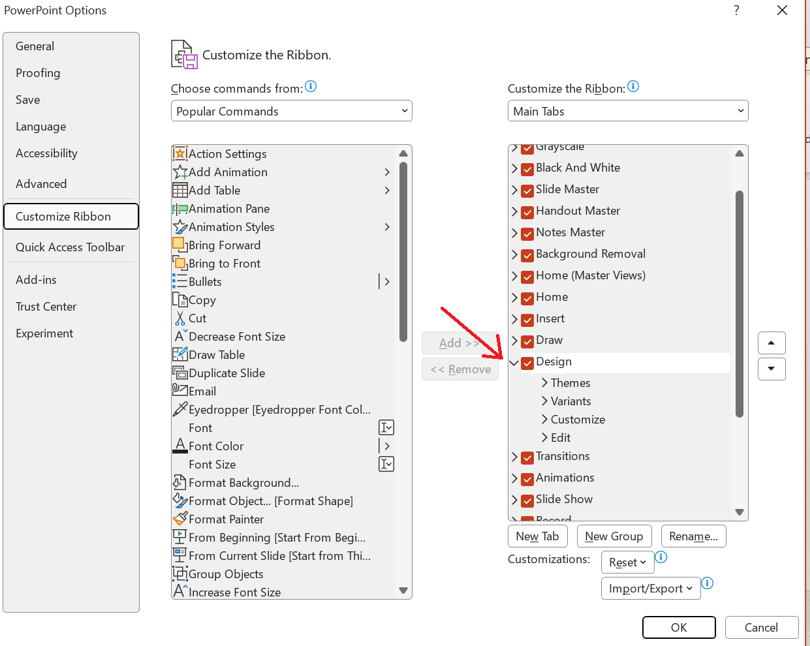This screenshot has height=646, width=810.
Task: Go to the Advanced options category
Action: coord(71,184)
